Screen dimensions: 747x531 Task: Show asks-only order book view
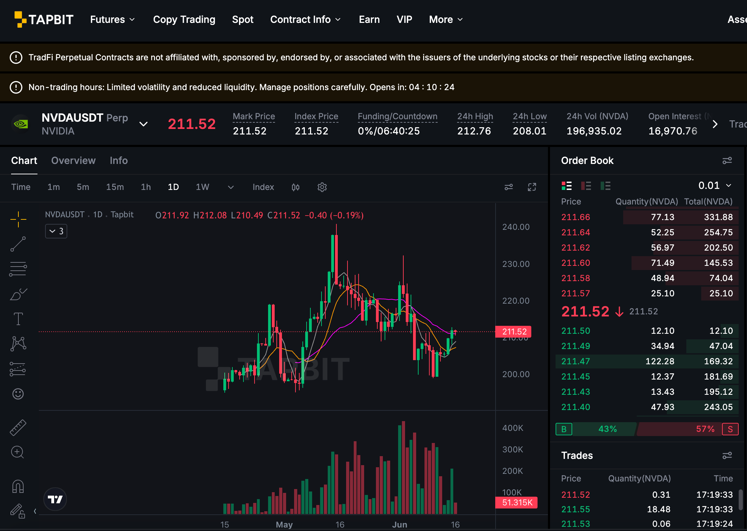(x=586, y=186)
